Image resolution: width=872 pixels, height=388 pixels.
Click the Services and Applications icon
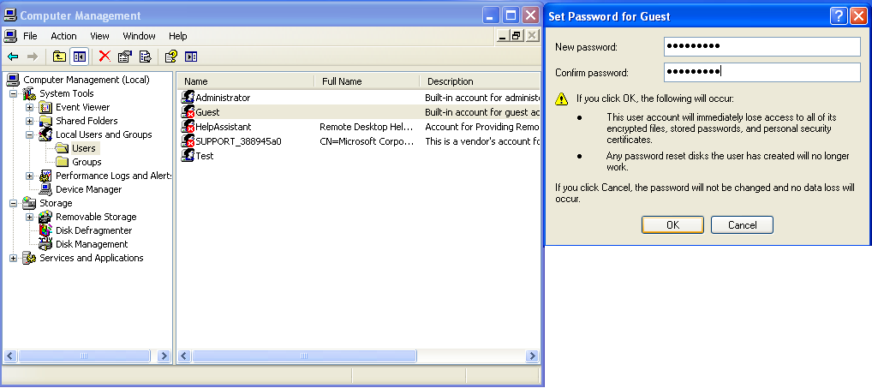pos(29,258)
